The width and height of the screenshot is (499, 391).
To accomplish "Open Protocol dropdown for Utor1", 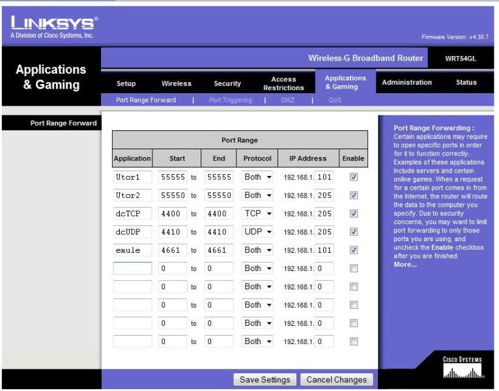I will point(257,177).
